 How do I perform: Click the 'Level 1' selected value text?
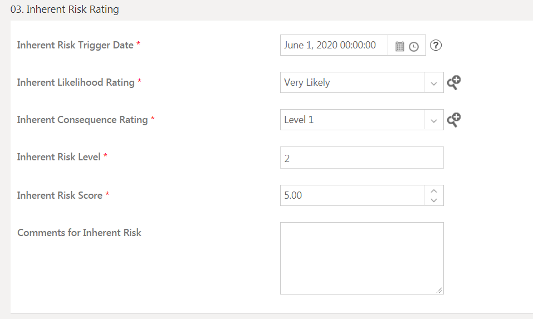point(299,120)
